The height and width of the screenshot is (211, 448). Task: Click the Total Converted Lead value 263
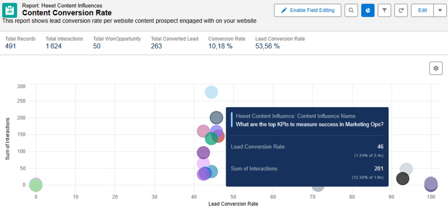[x=156, y=46]
